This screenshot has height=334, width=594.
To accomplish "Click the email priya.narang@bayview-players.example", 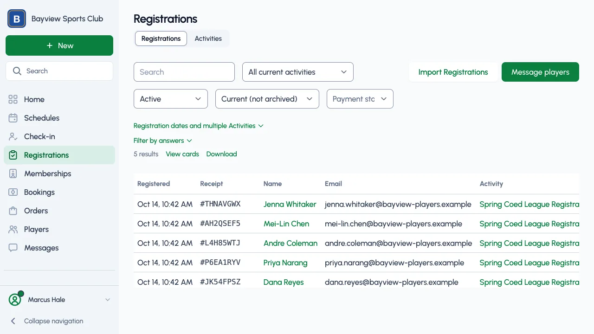I will [394, 263].
